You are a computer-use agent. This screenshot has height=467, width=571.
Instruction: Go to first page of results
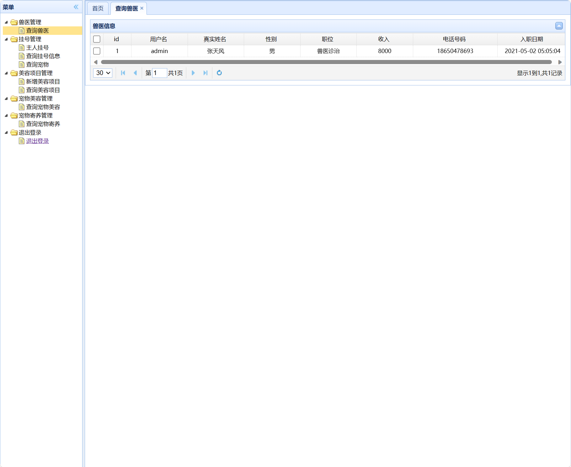123,73
